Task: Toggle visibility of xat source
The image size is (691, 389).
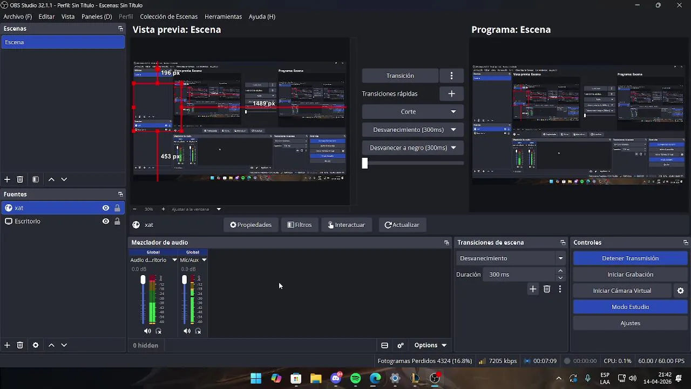Action: pyautogui.click(x=106, y=208)
